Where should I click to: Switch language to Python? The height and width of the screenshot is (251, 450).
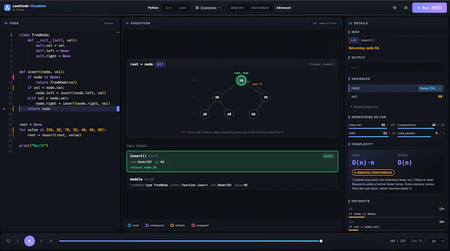(x=153, y=8)
